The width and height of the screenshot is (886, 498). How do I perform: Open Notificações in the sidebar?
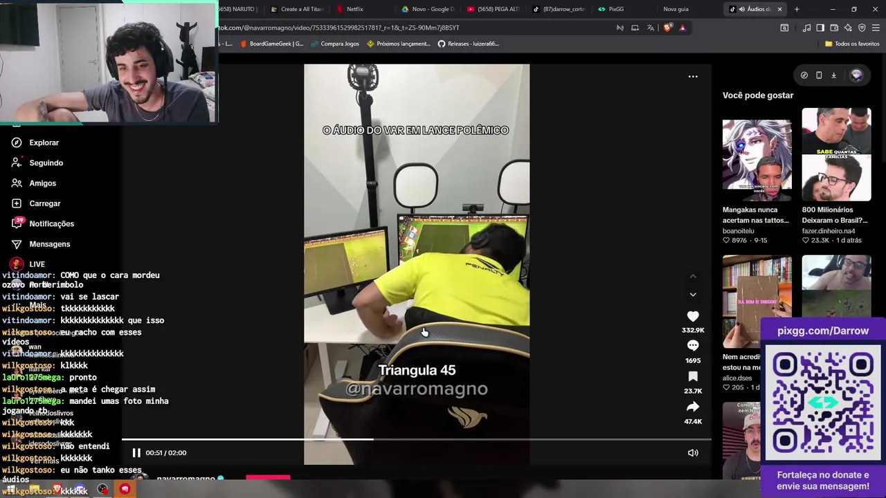[x=51, y=223]
